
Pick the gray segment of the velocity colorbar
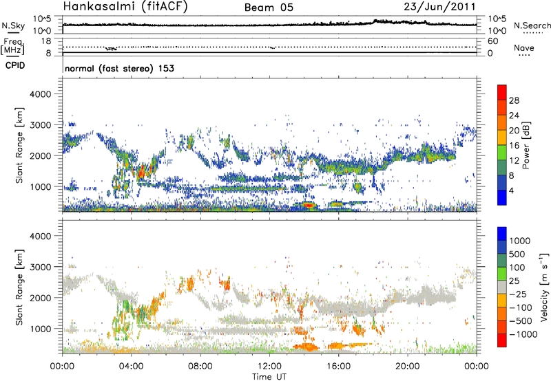click(502, 287)
